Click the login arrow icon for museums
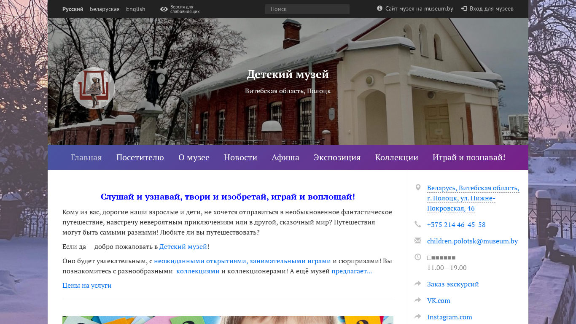The height and width of the screenshot is (324, 576). click(x=464, y=8)
